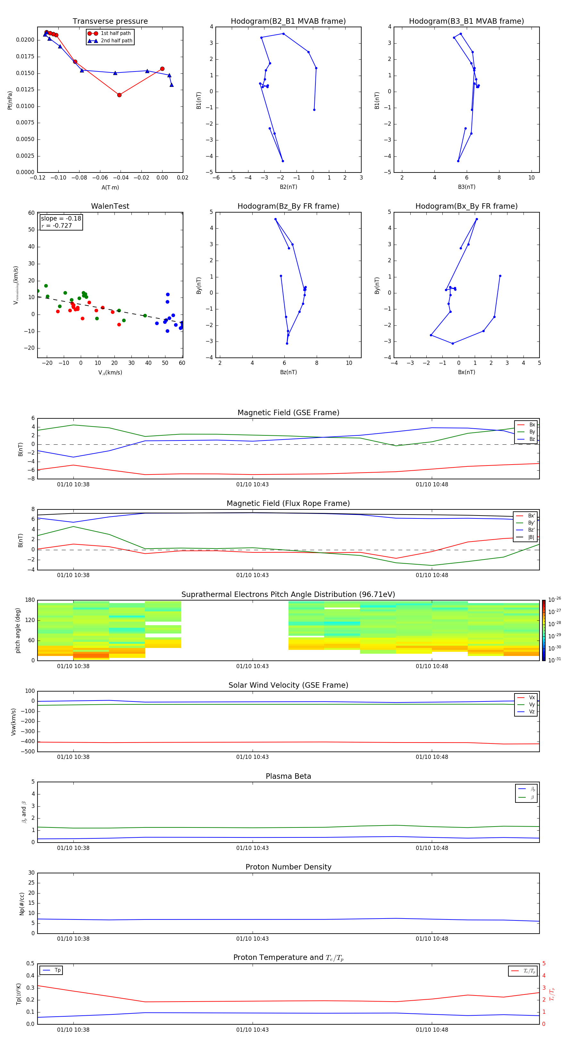This screenshot has height=1058, width=577.
Task: Click the 'Bx(nT)' x-axis label
Action: [x=466, y=372]
